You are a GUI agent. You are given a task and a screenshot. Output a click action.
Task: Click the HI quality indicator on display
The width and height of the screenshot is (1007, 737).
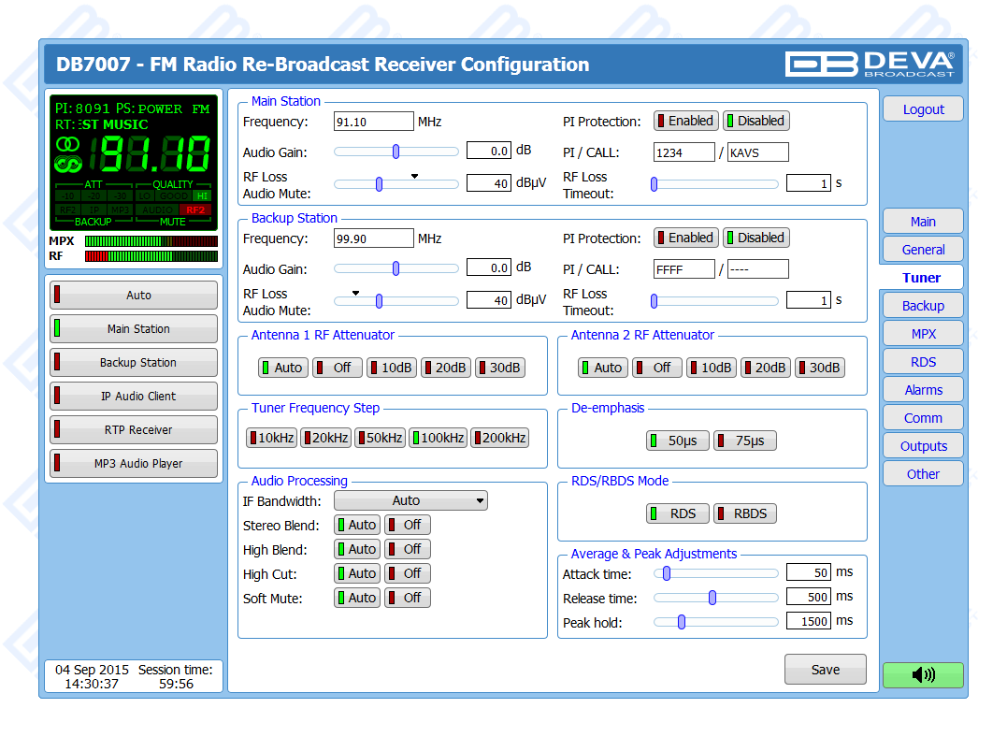(x=202, y=195)
